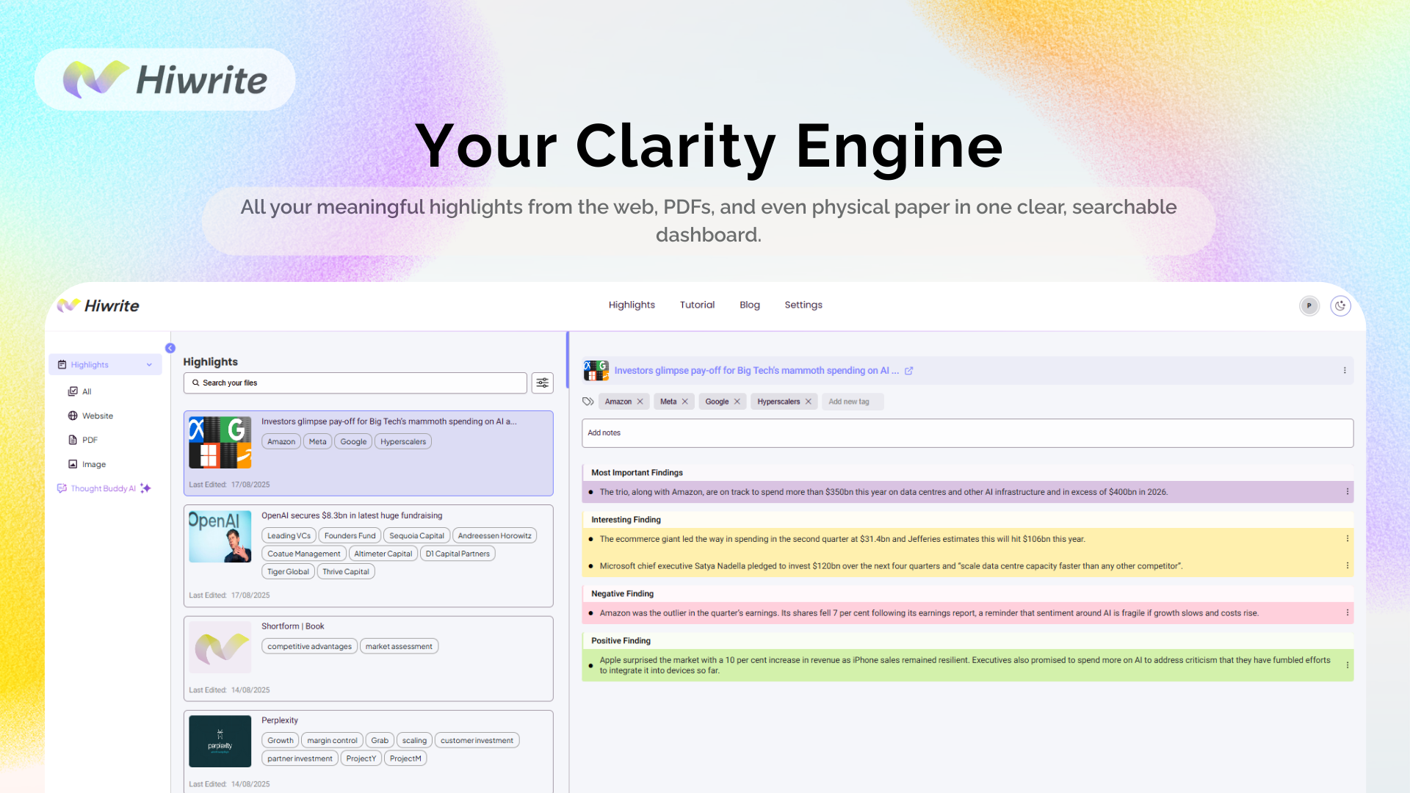
Task: Open the Perplexity card thumbnail
Action: point(220,742)
